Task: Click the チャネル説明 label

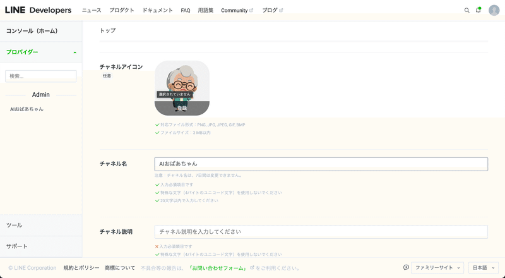Action: click(116, 231)
